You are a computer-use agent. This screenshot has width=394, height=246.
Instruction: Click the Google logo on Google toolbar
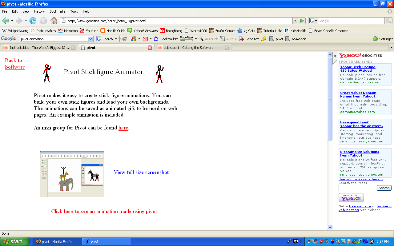9,39
